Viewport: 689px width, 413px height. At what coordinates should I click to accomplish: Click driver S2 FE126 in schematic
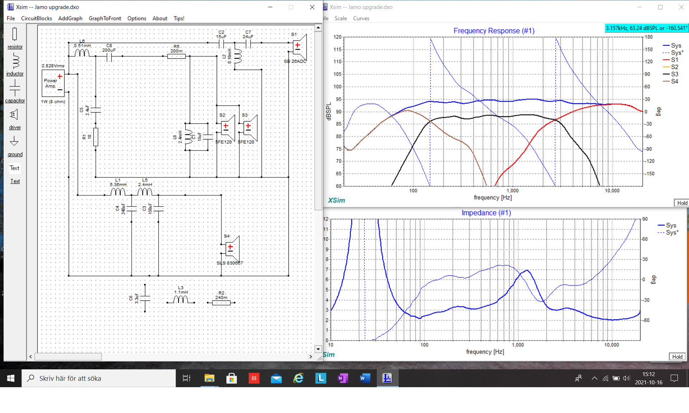pyautogui.click(x=228, y=128)
